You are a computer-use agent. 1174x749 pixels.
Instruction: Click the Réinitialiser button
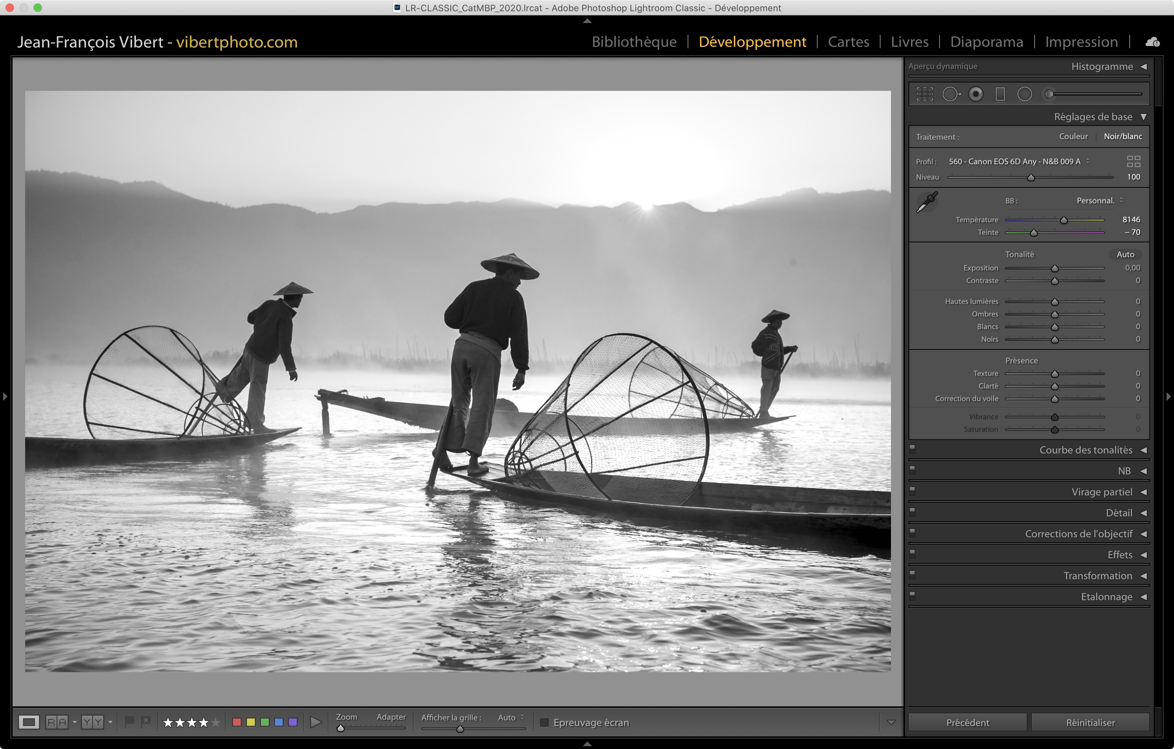click(x=1090, y=722)
